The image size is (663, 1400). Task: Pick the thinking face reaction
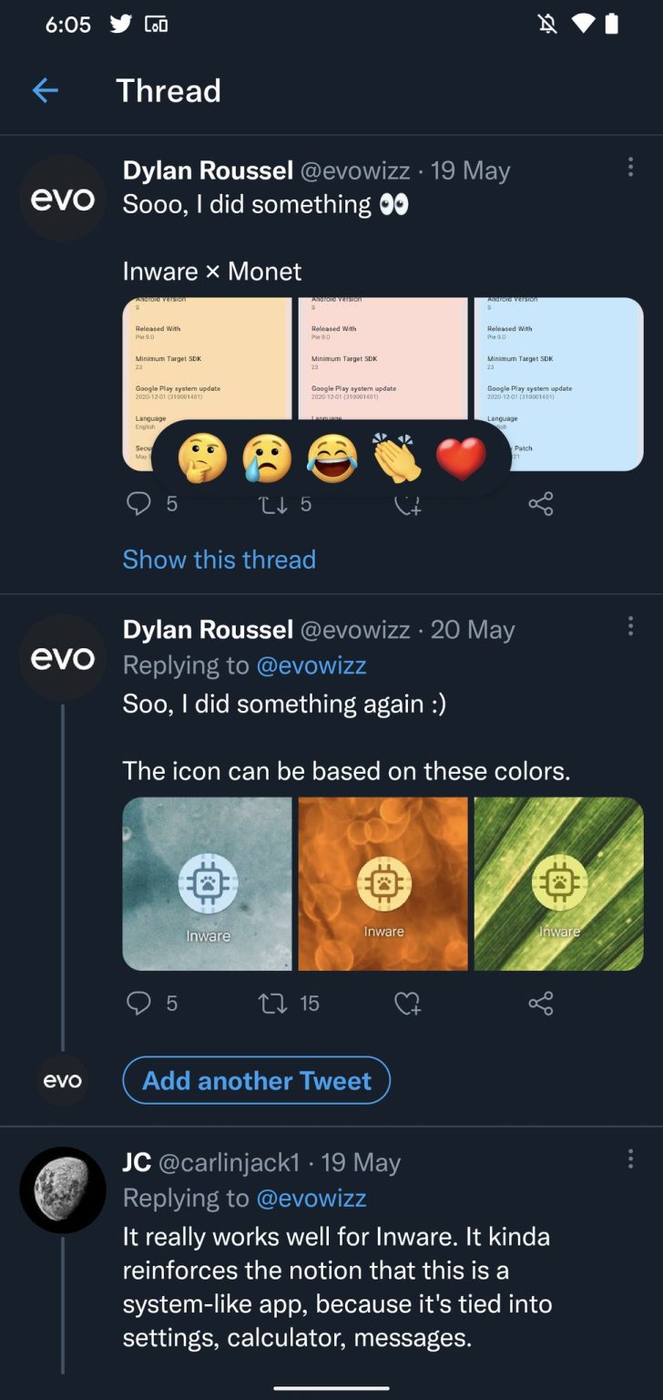point(201,458)
